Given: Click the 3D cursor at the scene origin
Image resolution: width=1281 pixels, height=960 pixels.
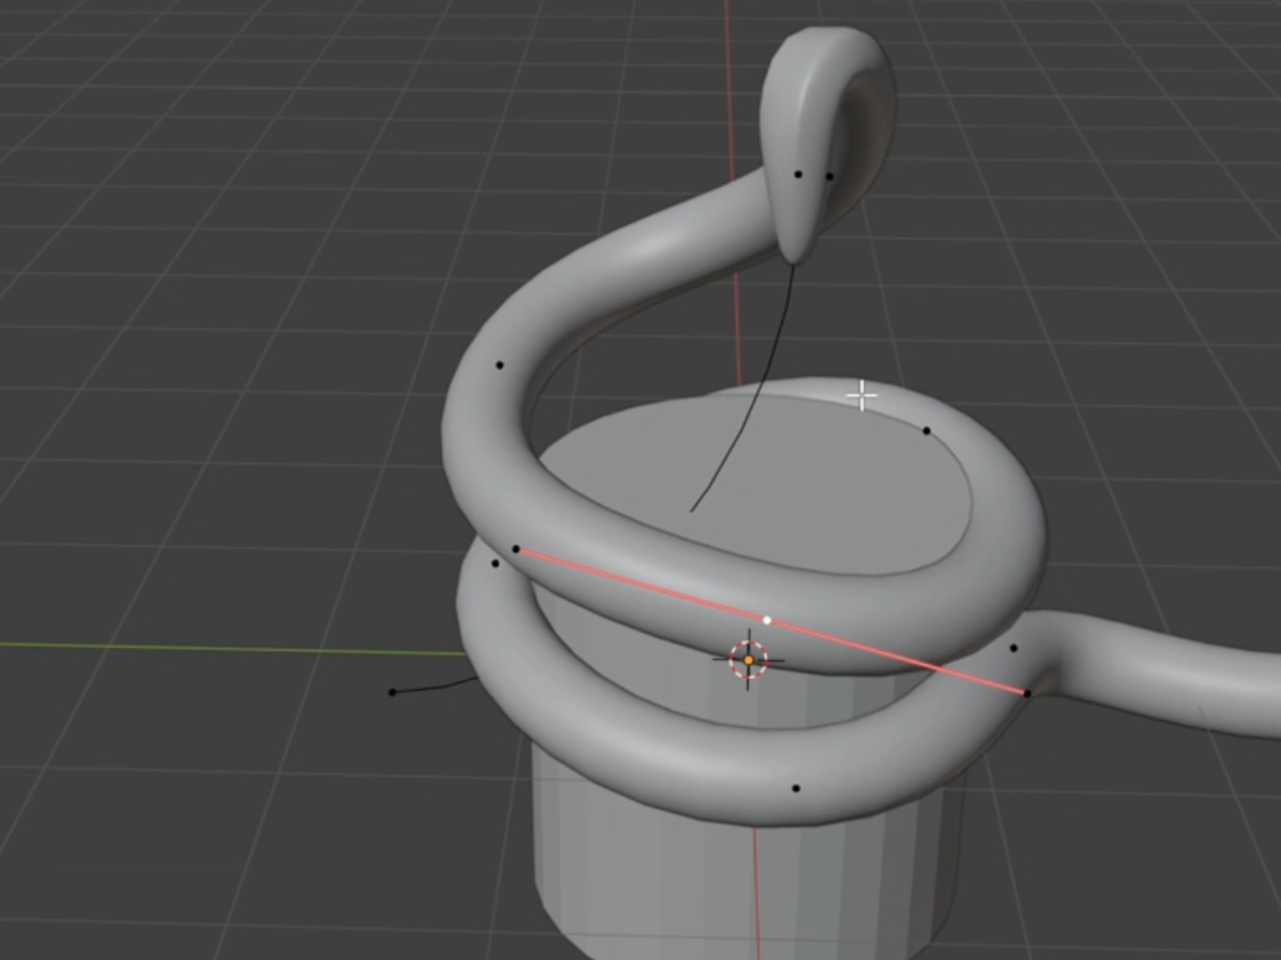Looking at the screenshot, I should 749,659.
